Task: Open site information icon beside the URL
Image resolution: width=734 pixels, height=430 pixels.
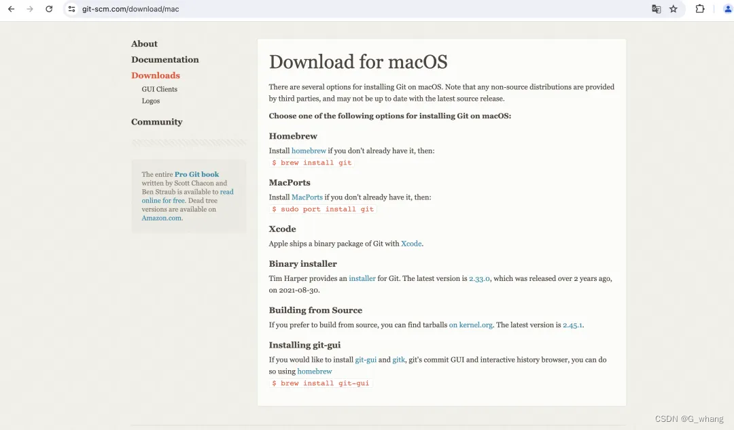Action: point(71,9)
